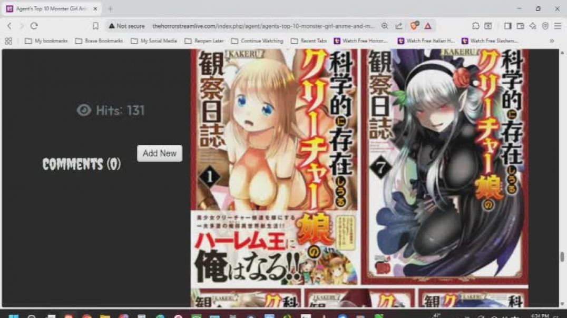Expand the hidden bookmarks overflow chevron
This screenshot has width=567, height=318.
coord(552,41)
